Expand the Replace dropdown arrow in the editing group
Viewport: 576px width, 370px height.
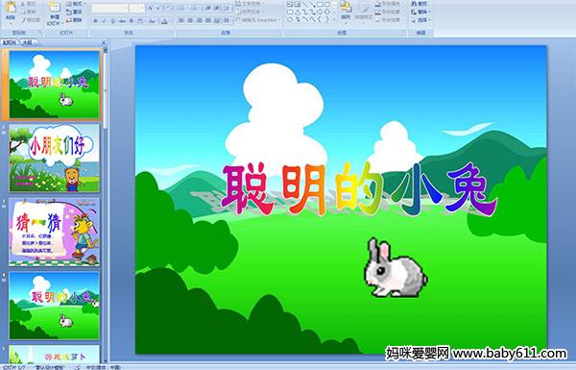(429, 12)
